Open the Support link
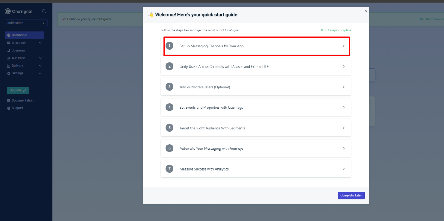Image resolution: width=444 pixels, height=221 pixels. pos(17,108)
